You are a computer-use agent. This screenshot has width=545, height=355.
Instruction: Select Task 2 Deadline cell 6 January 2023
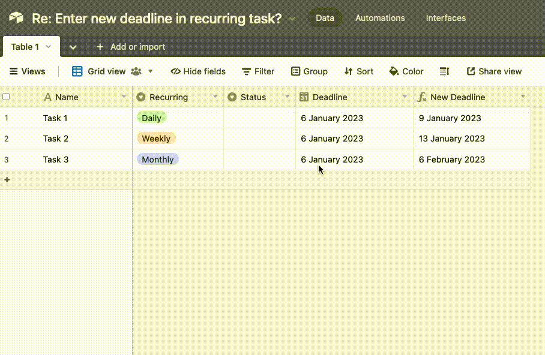[x=355, y=139]
